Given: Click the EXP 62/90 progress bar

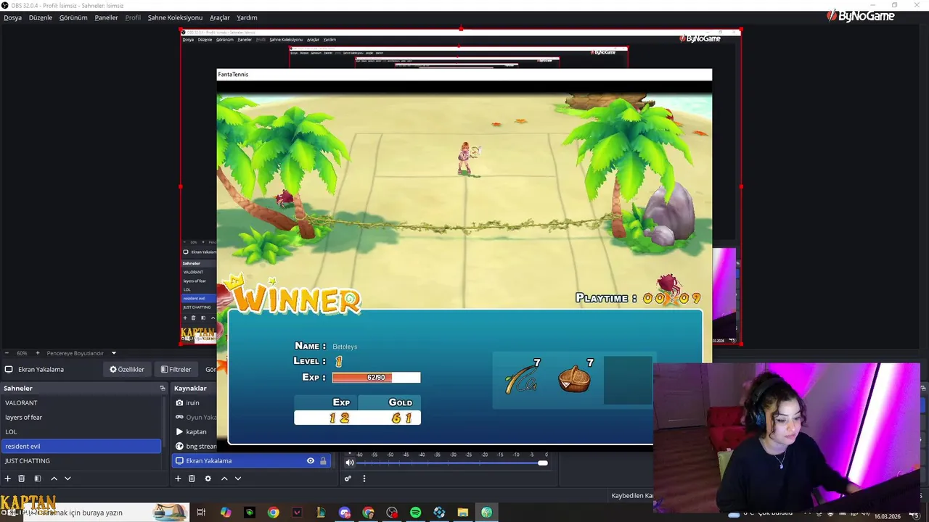Looking at the screenshot, I should click(376, 378).
